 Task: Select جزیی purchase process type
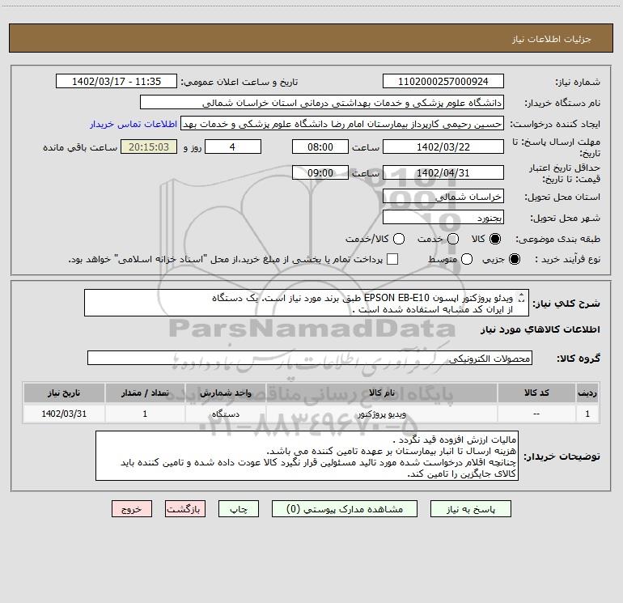514,259
